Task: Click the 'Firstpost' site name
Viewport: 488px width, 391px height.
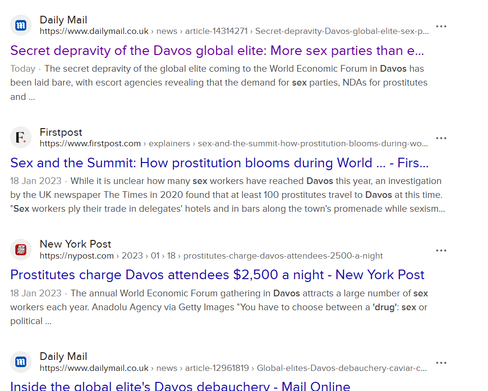Action: [61, 132]
